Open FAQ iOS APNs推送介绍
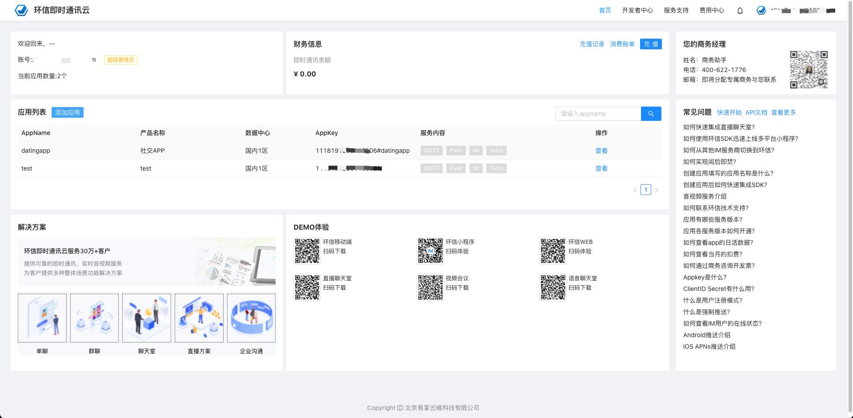Screen dimensions: 853x418 pos(709,346)
